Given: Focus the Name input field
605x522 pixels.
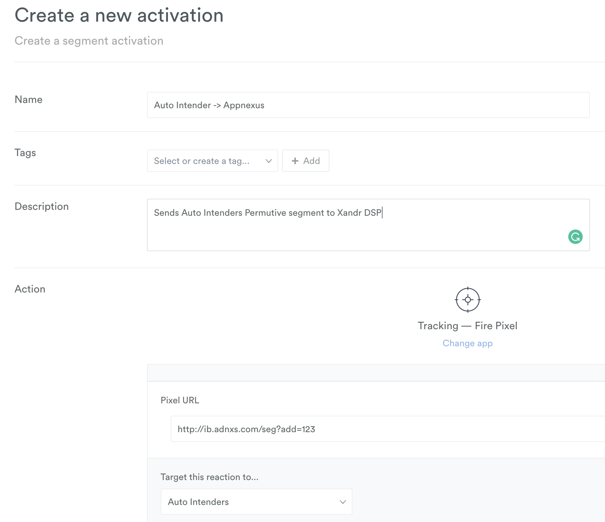Looking at the screenshot, I should (368, 105).
